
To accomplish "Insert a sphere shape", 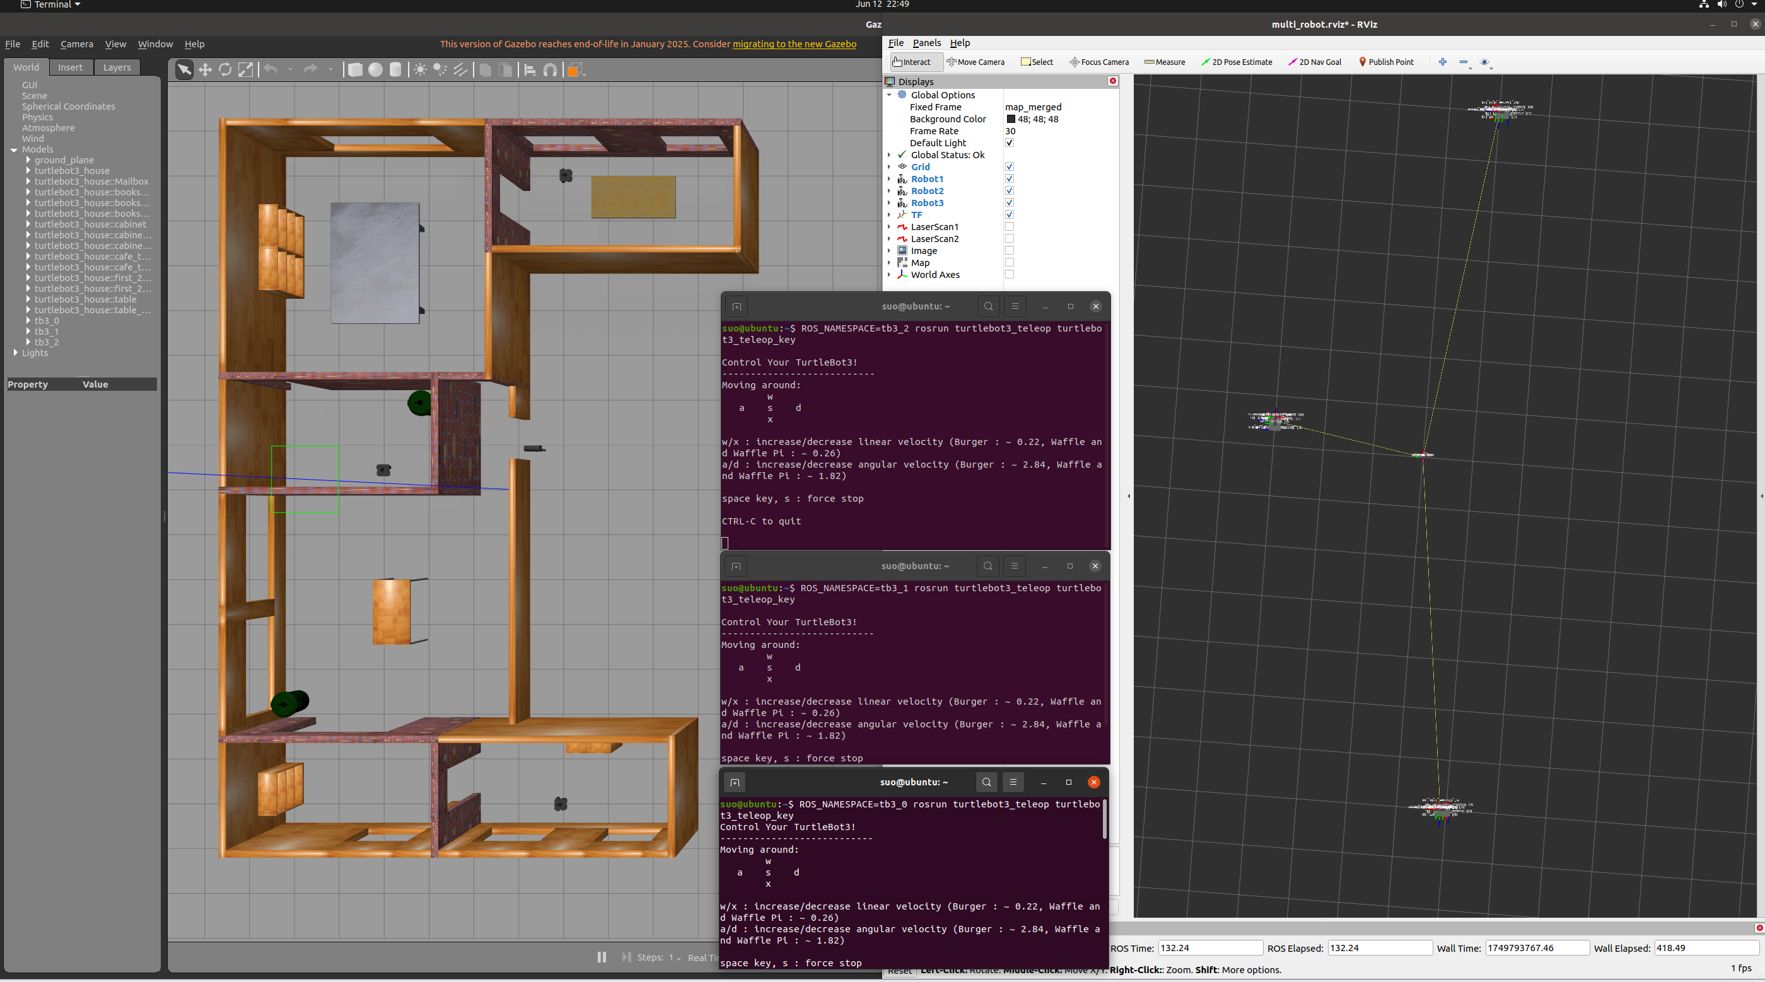I will pyautogui.click(x=375, y=70).
